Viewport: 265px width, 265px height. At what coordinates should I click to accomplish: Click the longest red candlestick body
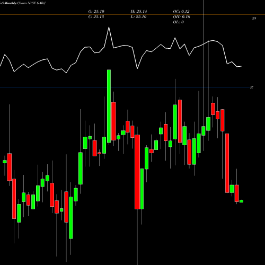pyautogui.click(x=137, y=172)
